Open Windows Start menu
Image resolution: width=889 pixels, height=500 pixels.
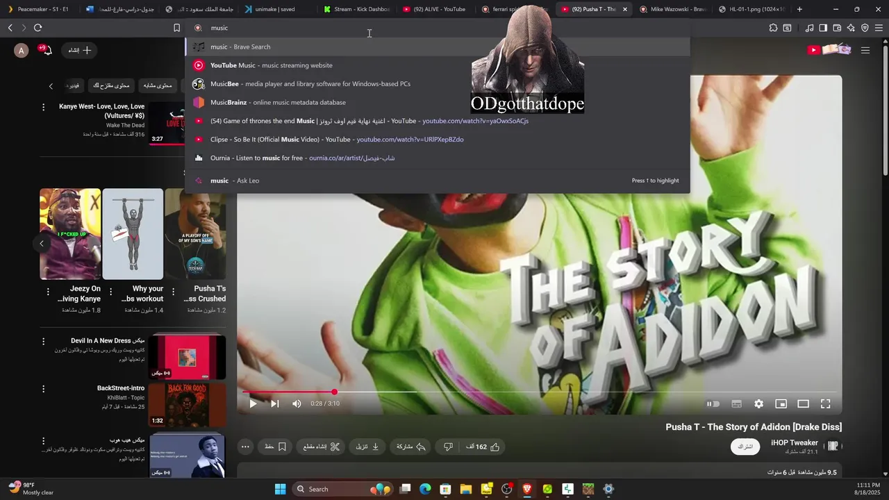[x=280, y=489]
